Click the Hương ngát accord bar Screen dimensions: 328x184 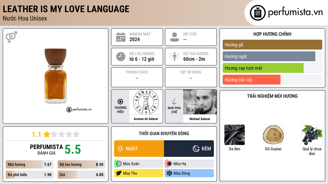coord(272,56)
